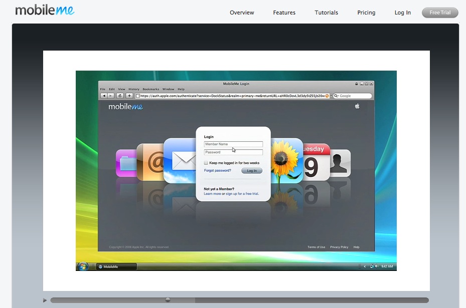Click the Google search field

click(x=353, y=96)
